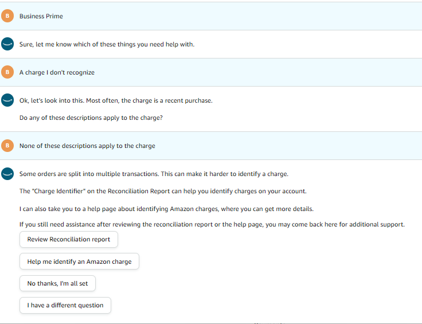
Task: Click the Some orders are split into multiple transactions line
Action: tap(154, 174)
